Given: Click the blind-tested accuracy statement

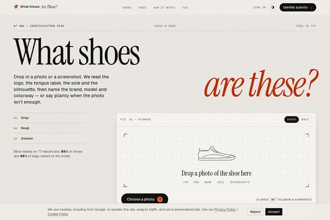Looking at the screenshot, I should point(48,154).
